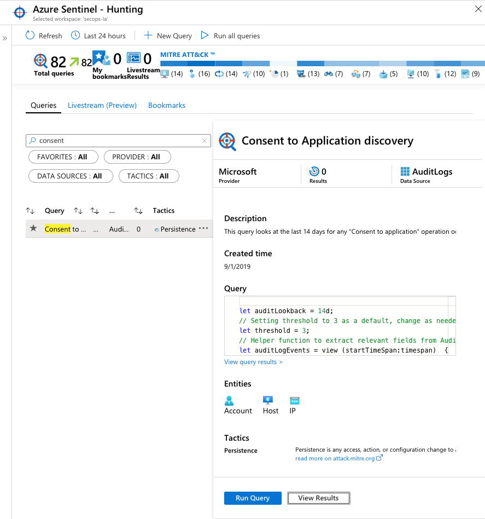Viewport: 485px width, 519px height.
Task: Select the Execution tactic icon (16)
Action: [x=192, y=74]
